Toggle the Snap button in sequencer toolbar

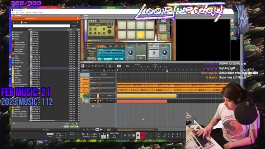(x=119, y=66)
